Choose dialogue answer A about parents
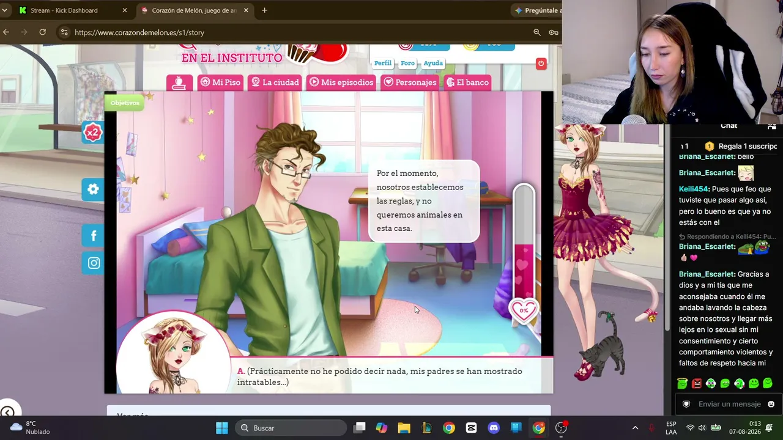 click(380, 376)
